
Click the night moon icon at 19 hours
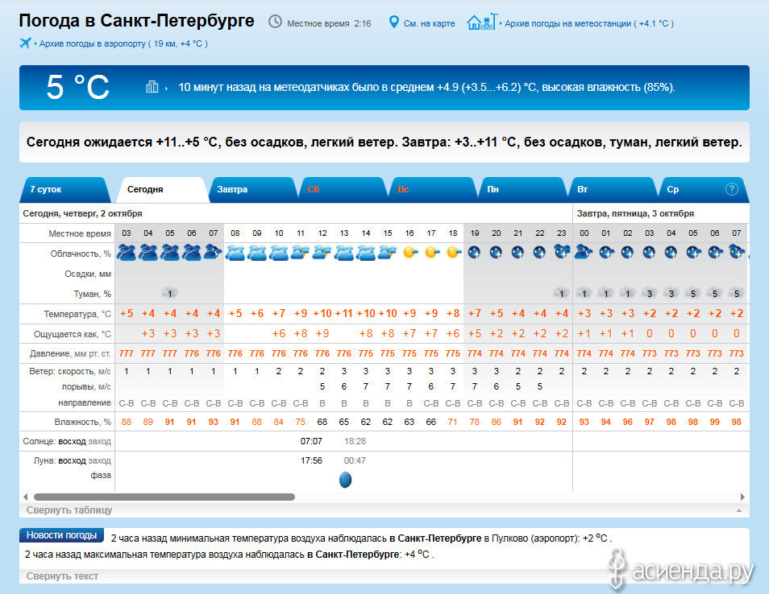pyautogui.click(x=474, y=252)
